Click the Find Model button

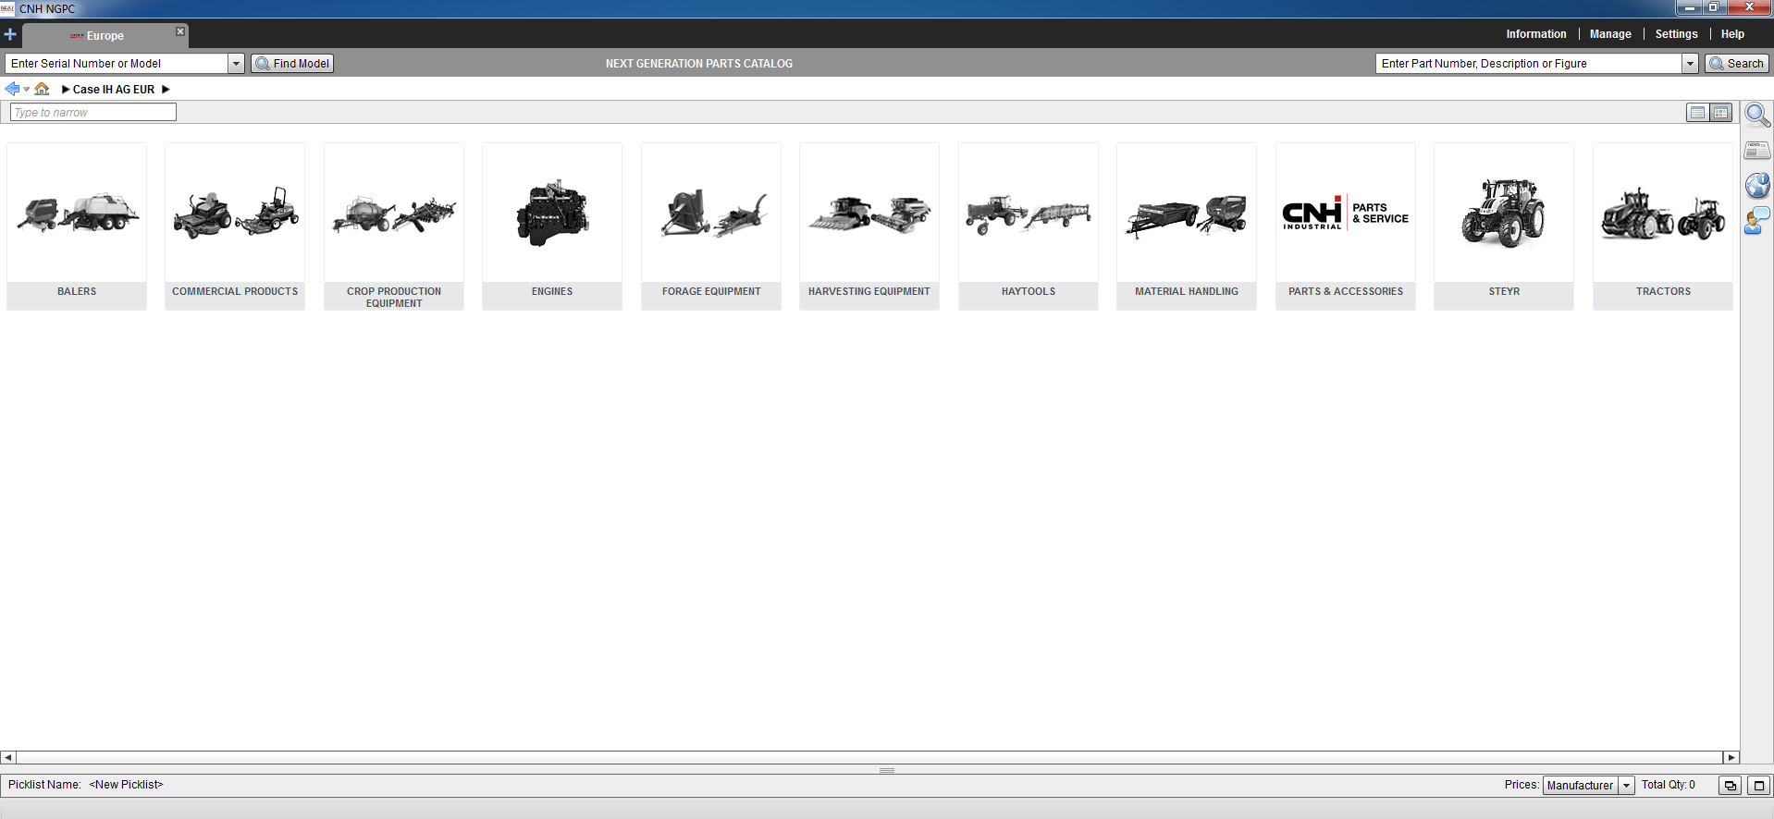[x=292, y=64]
